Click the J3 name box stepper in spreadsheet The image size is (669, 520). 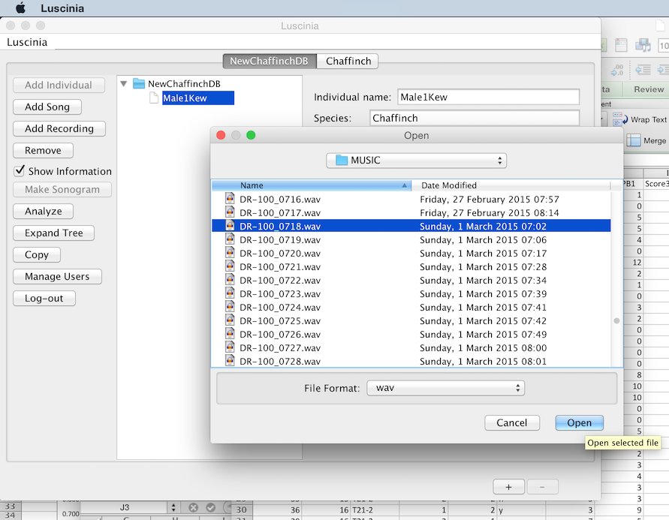point(173,507)
